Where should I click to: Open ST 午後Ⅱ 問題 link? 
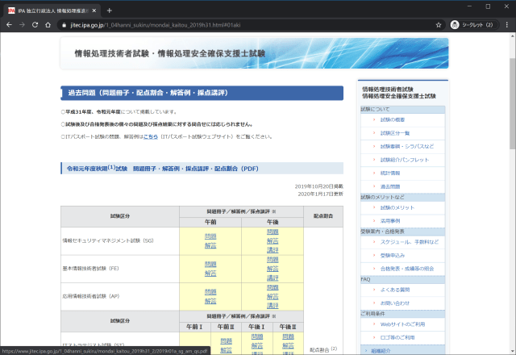(x=289, y=336)
